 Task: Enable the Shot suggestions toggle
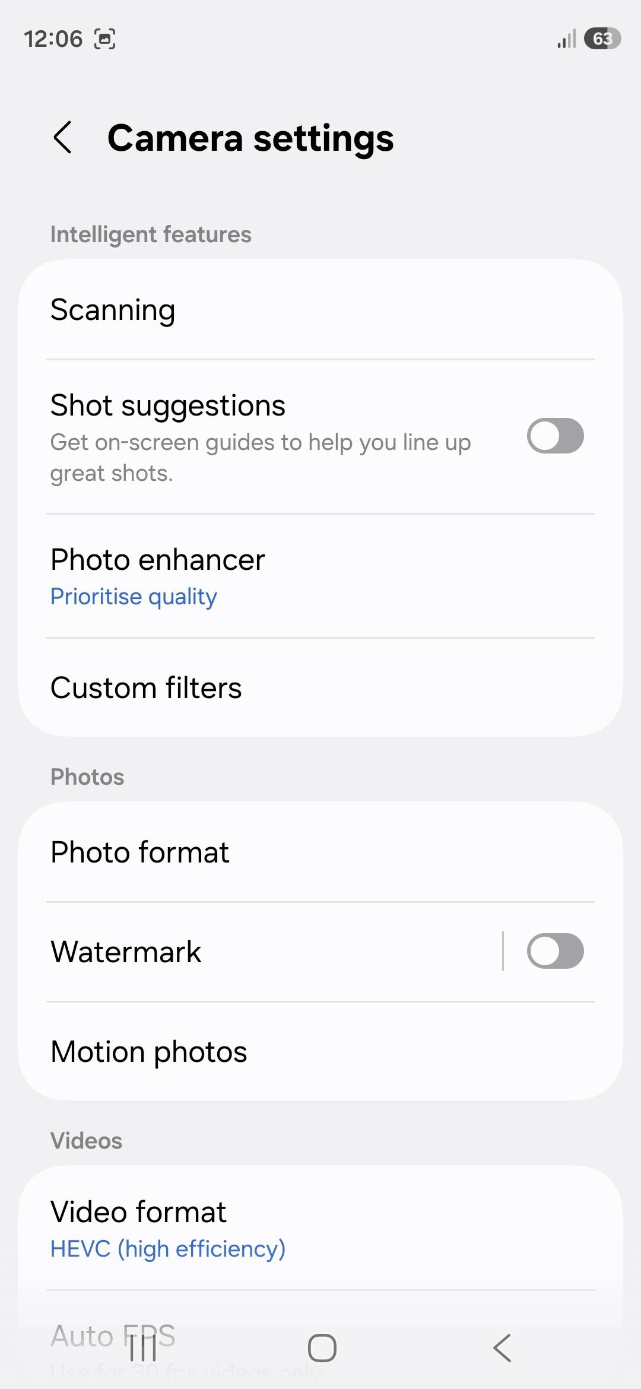(555, 436)
